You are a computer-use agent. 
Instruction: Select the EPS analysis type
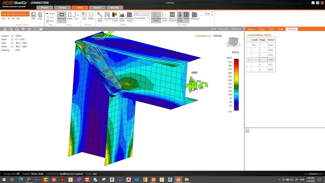tap(4, 19)
